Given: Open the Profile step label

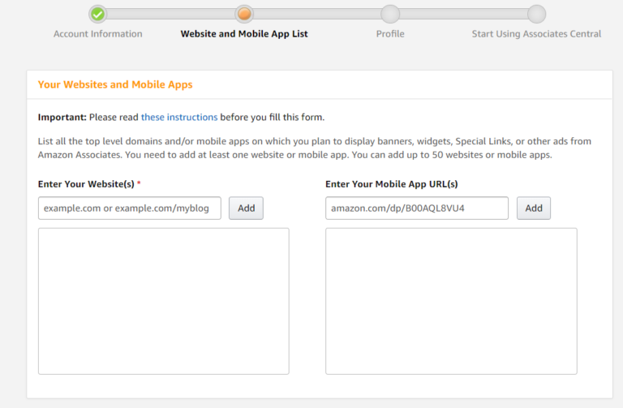Looking at the screenshot, I should (x=390, y=34).
